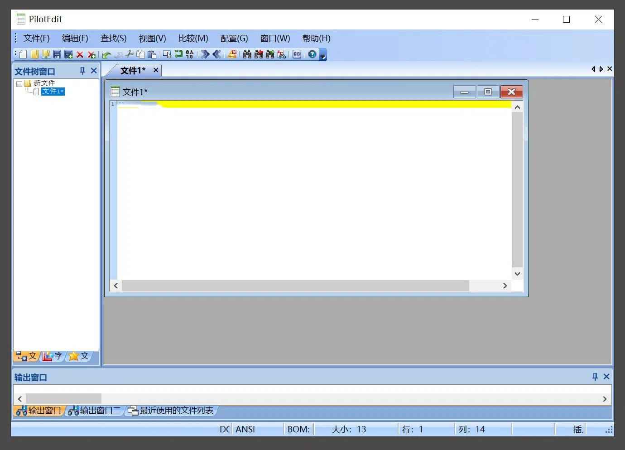Select the Cut scissors tool
625x450 pixels.
tap(129, 54)
